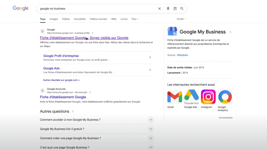
Task: Clear the search box with X icon
Action: point(160,9)
